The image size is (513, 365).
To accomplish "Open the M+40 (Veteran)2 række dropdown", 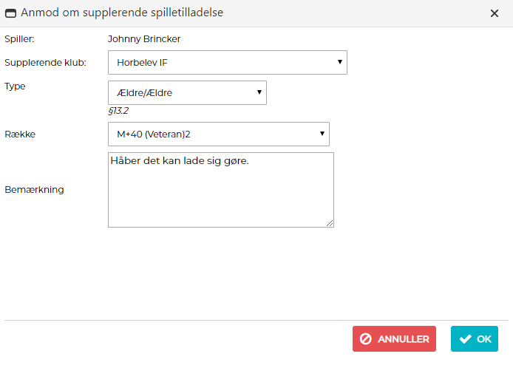I will point(218,134).
